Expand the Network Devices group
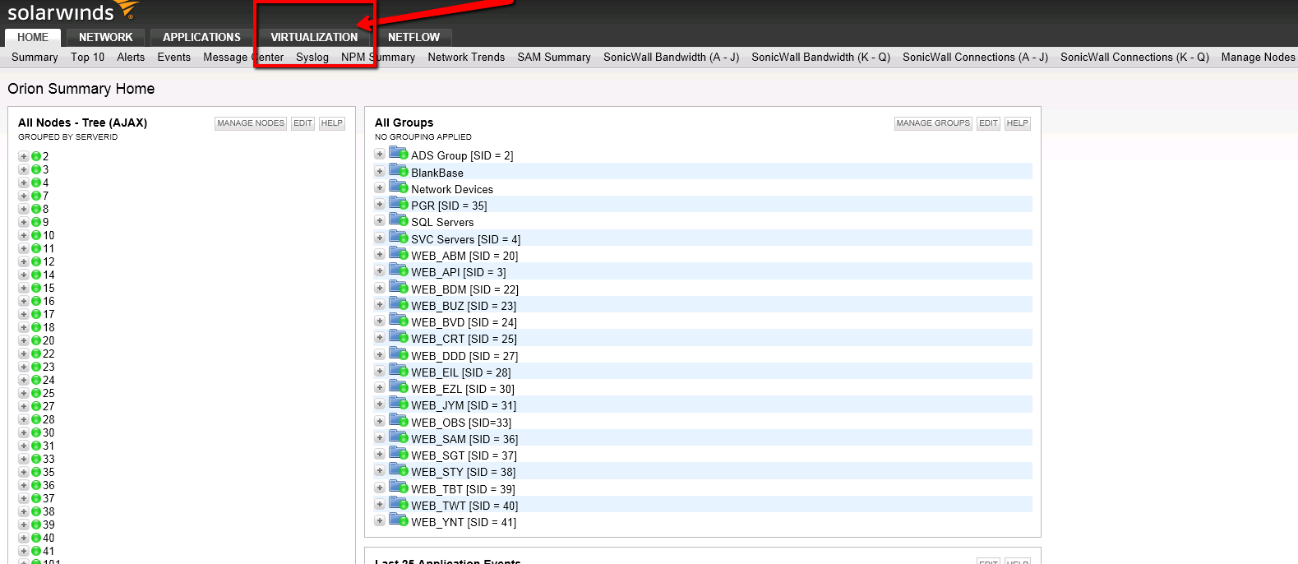This screenshot has height=564, width=1298. pyautogui.click(x=380, y=187)
